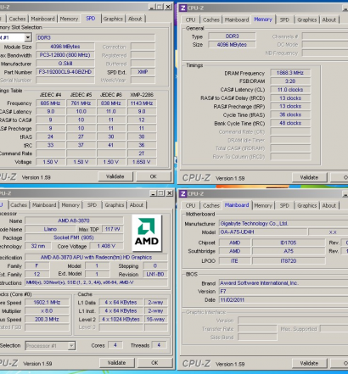This screenshot has width=348, height=374.
Task: Open Graphics tab in CPU window
Action: pyautogui.click(x=115, y=205)
